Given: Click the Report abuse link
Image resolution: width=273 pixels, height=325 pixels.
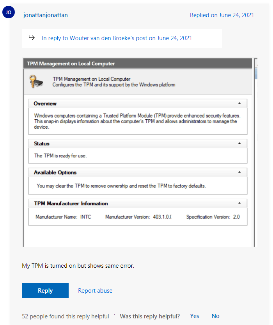Looking at the screenshot, I should click(95, 291).
